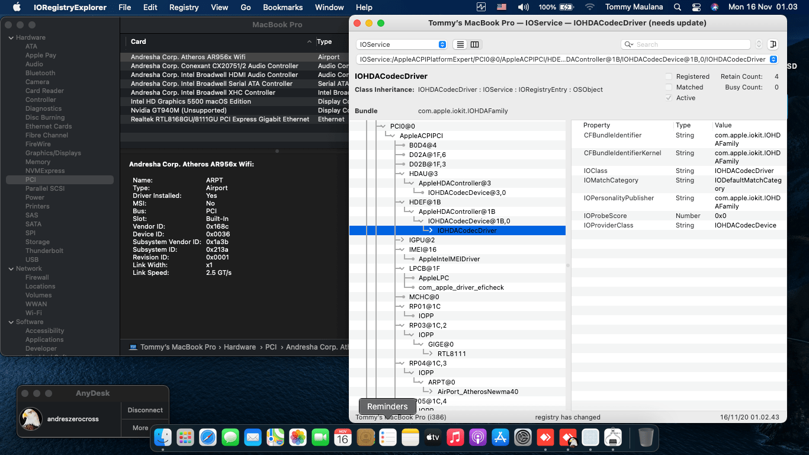809x455 pixels.
Task: Collapse the Network section in System Information sidebar
Action: point(11,268)
